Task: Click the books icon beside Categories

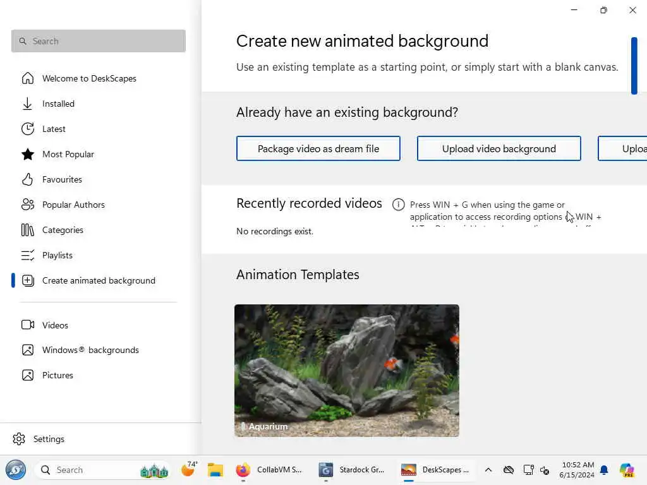Action: click(x=28, y=230)
